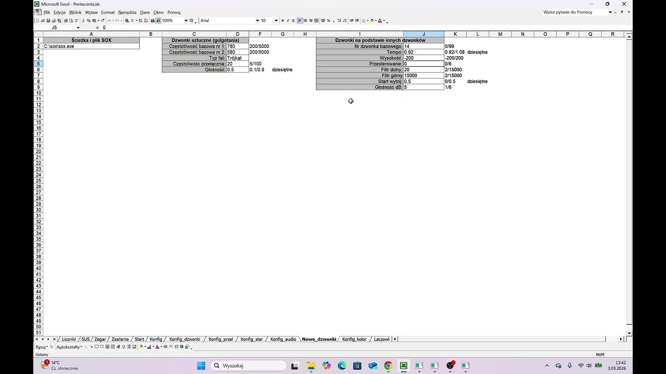Screen dimensions: 666x374
Task: Center cell text horizontally
Action: [305, 21]
